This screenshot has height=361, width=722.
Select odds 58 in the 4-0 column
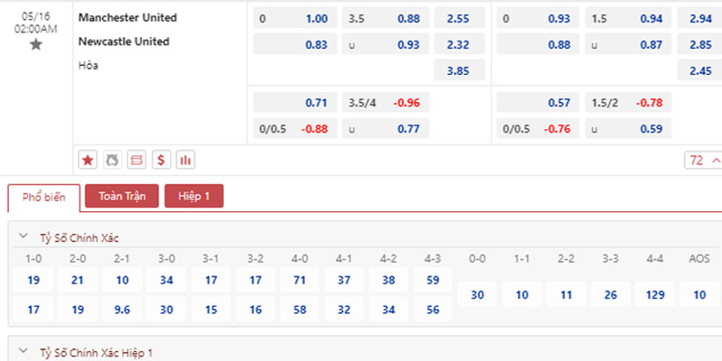click(x=300, y=310)
